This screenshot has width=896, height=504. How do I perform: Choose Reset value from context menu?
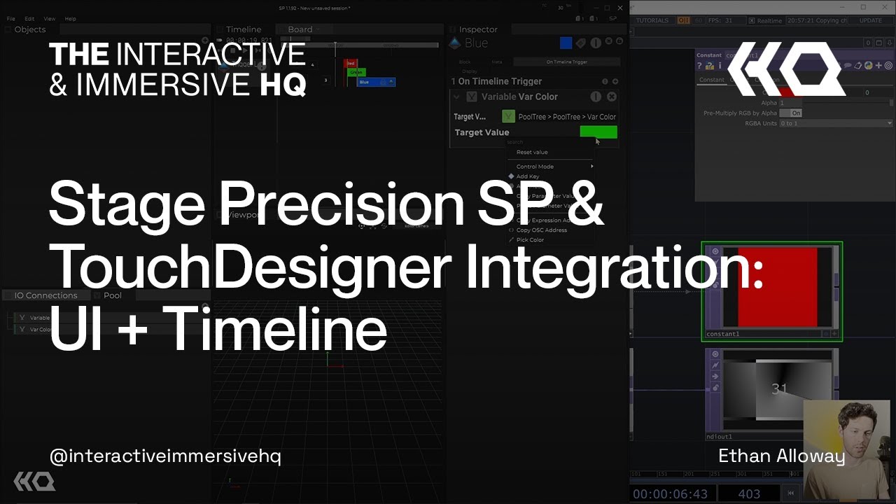coord(532,152)
